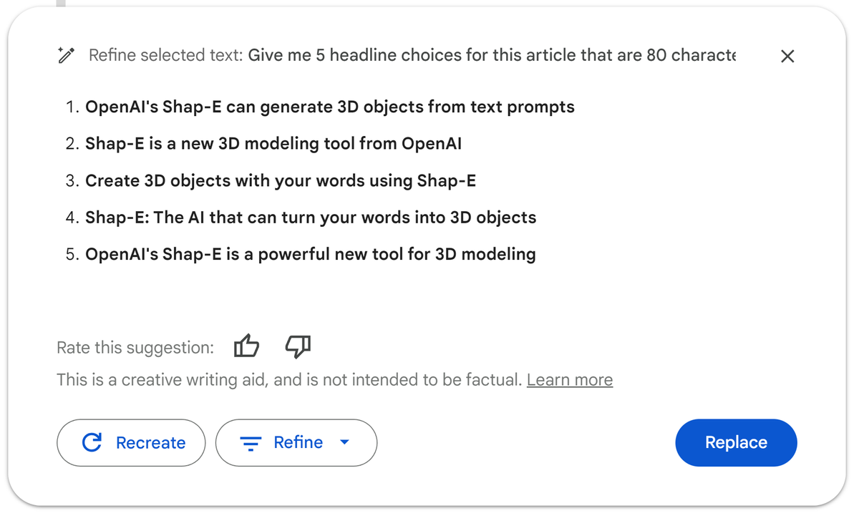The image size is (859, 531).
Task: Click the X to close refine panel
Action: click(787, 56)
